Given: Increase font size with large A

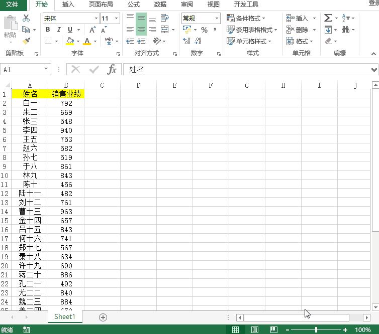Looking at the screenshot, I should [x=92, y=30].
